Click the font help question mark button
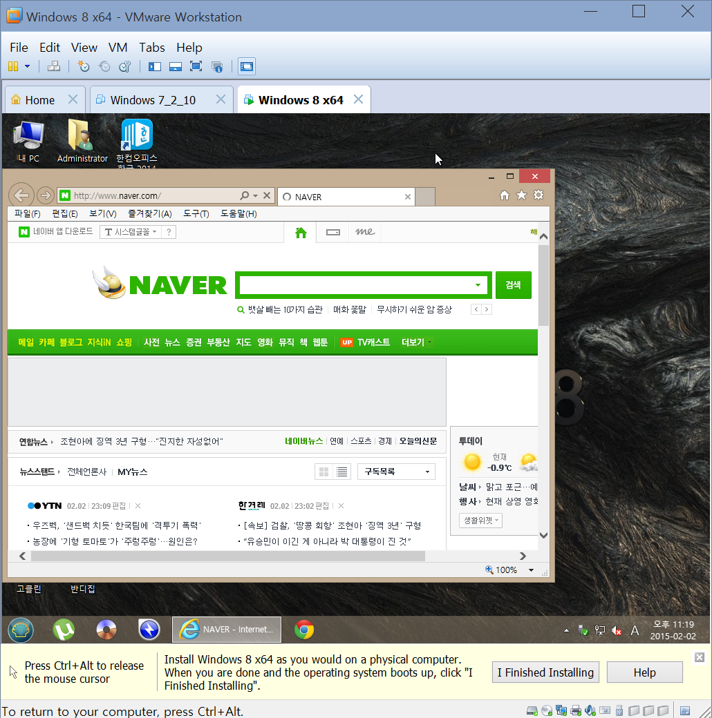The width and height of the screenshot is (712, 718). 169,232
